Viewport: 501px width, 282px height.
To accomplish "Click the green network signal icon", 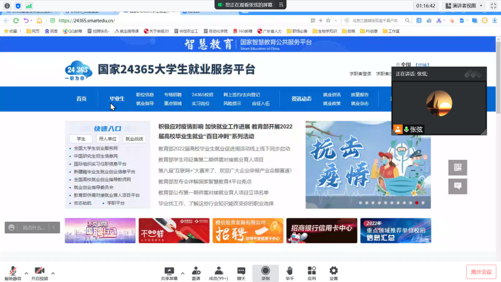I will [x=29, y=6].
